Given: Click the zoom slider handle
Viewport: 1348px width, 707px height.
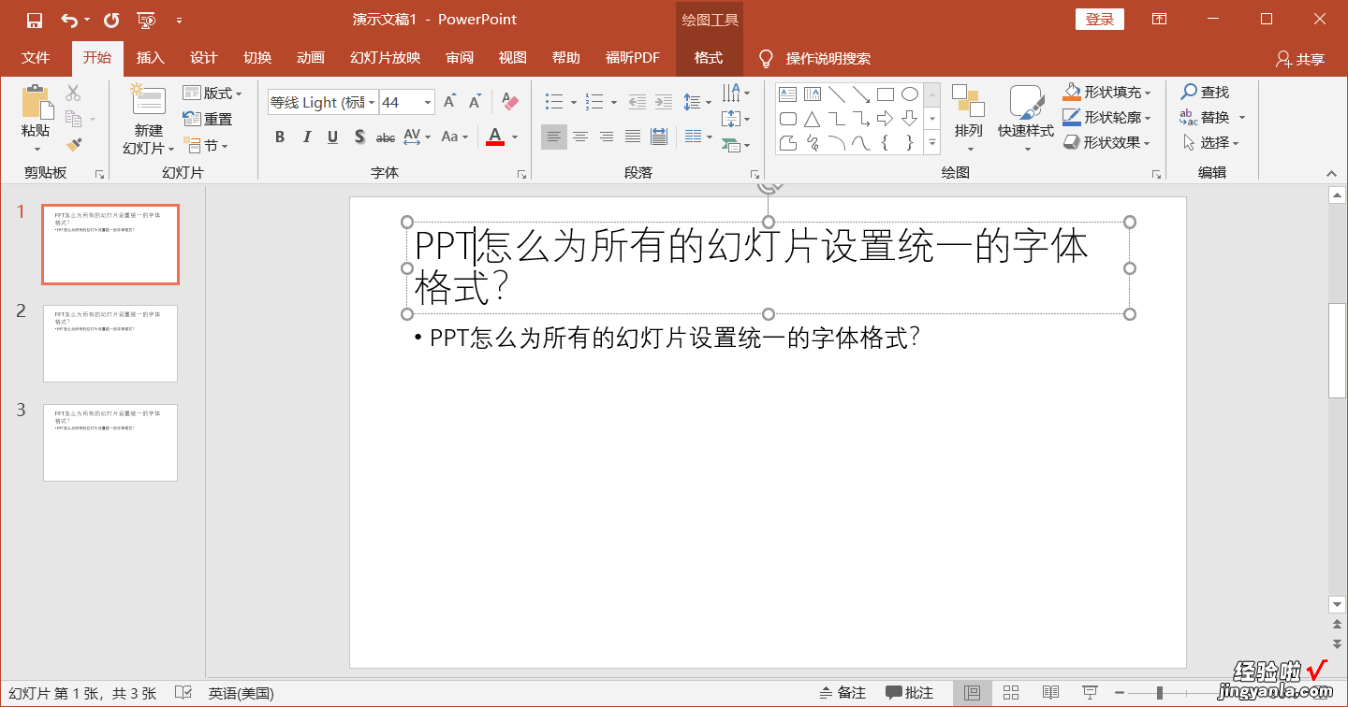Looking at the screenshot, I should [x=1160, y=693].
